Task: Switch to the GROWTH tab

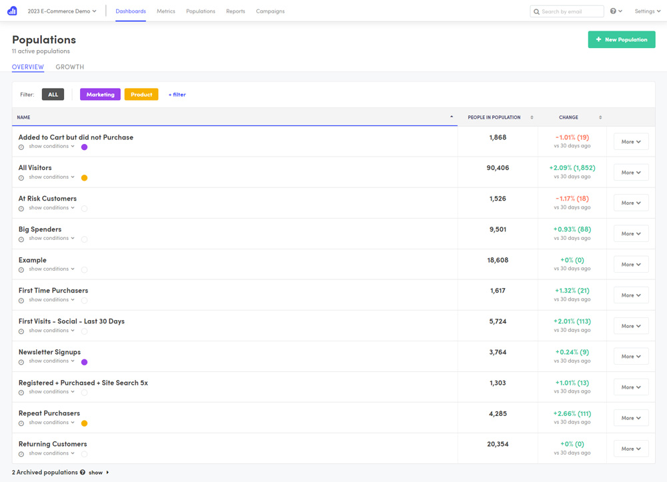Action: pos(69,67)
